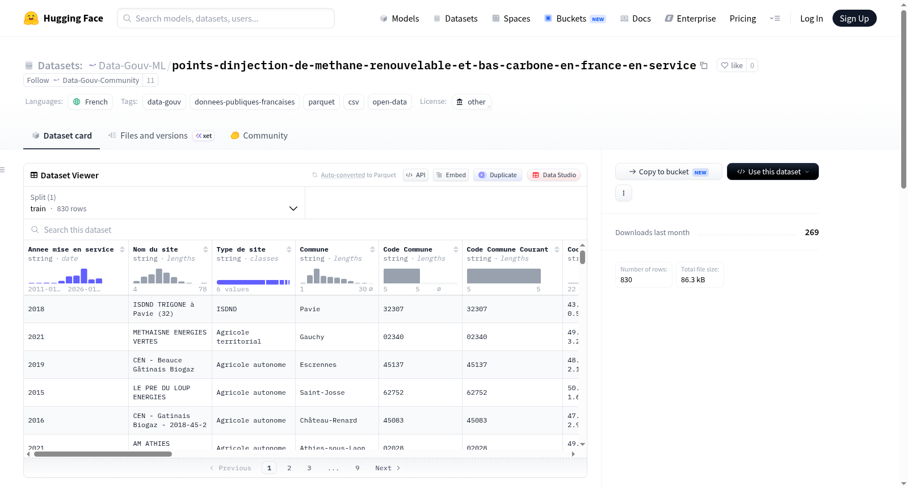
Task: Click the follower count 11
Action: 150,80
